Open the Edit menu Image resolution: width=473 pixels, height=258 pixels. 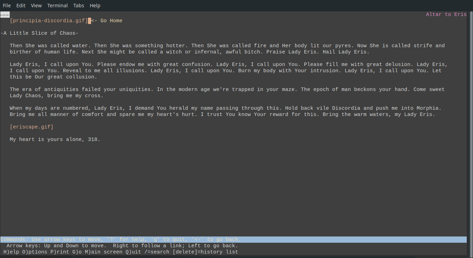pyautogui.click(x=21, y=6)
